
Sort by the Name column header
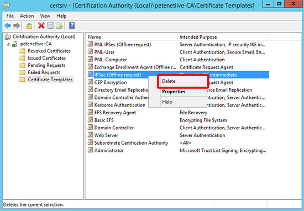(132, 37)
